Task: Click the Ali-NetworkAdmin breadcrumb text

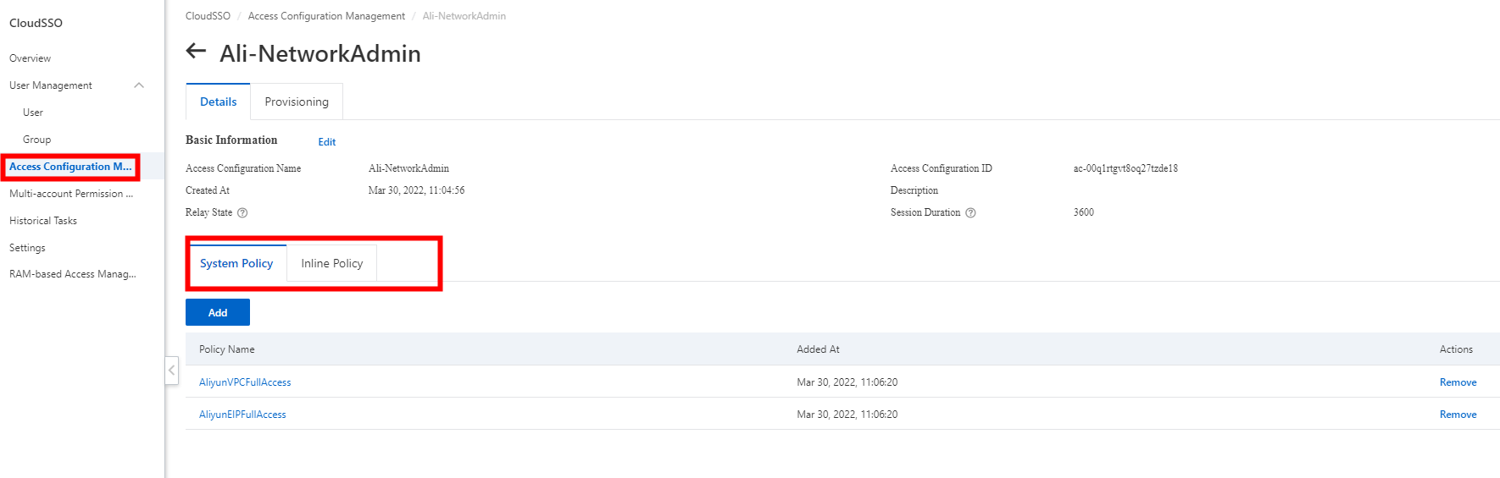Action: click(x=464, y=16)
